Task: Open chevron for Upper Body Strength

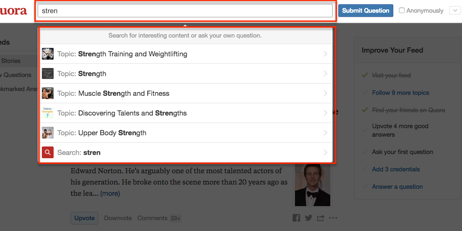Action: (325, 132)
